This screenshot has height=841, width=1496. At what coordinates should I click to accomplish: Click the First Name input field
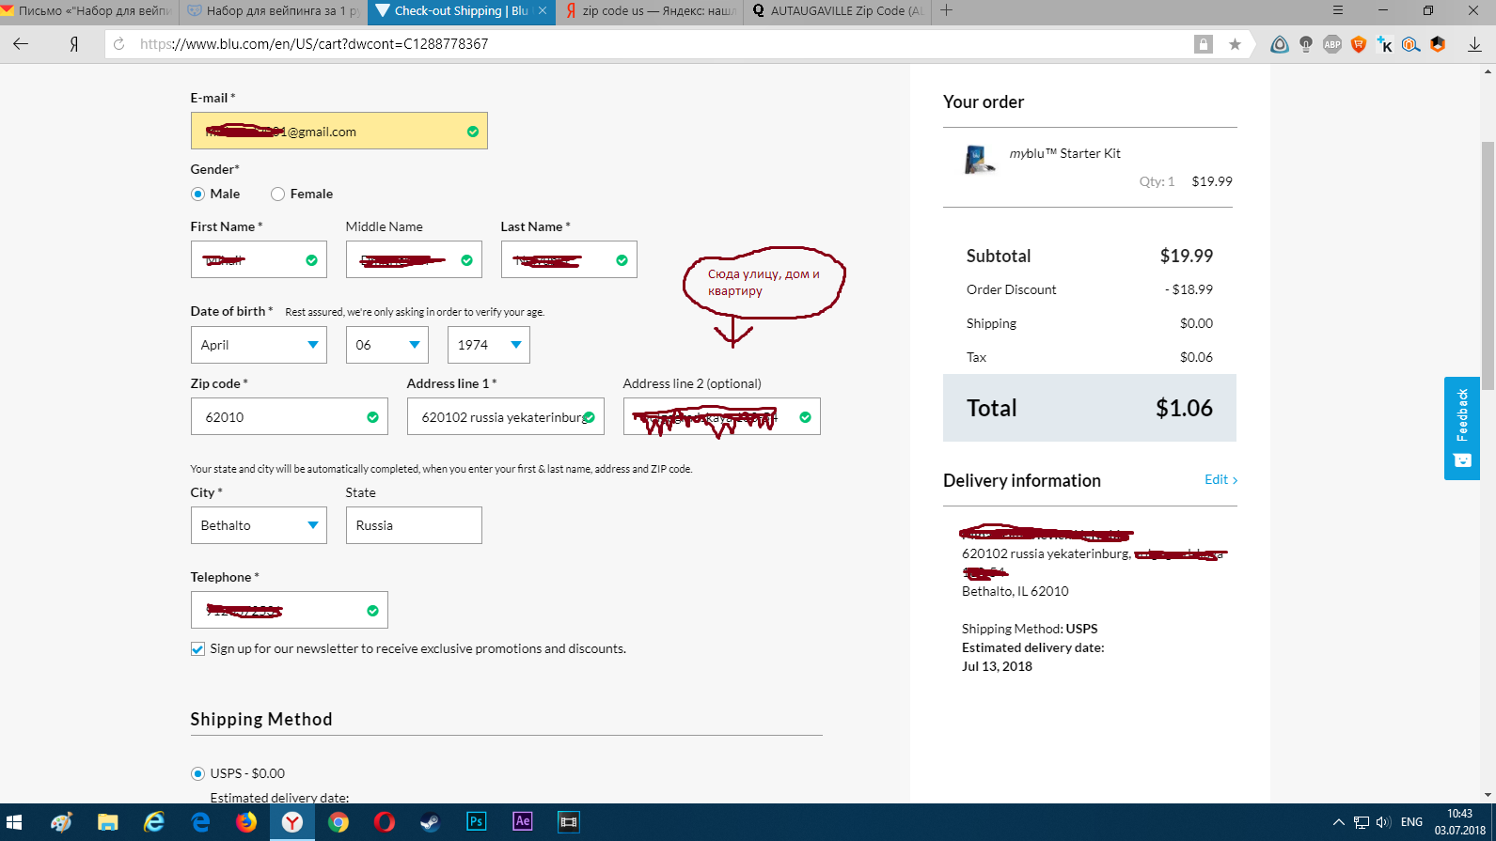click(259, 259)
